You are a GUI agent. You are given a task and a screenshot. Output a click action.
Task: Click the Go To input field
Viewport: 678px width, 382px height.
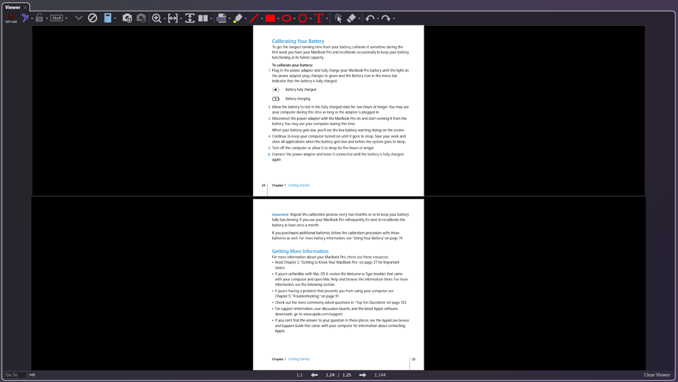point(15,375)
